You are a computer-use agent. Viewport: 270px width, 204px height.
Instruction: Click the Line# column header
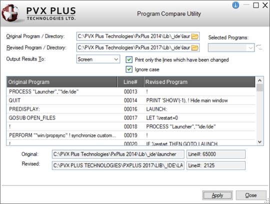coord(130,82)
